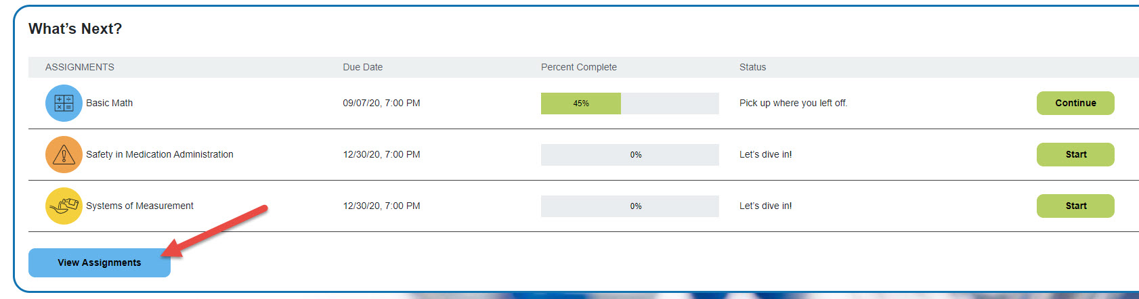Start the Safety in Medication Administration assignment
The image size is (1139, 299).
tap(1075, 154)
